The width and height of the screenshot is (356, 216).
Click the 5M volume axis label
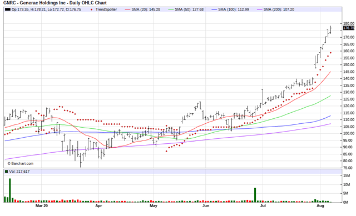345,193
